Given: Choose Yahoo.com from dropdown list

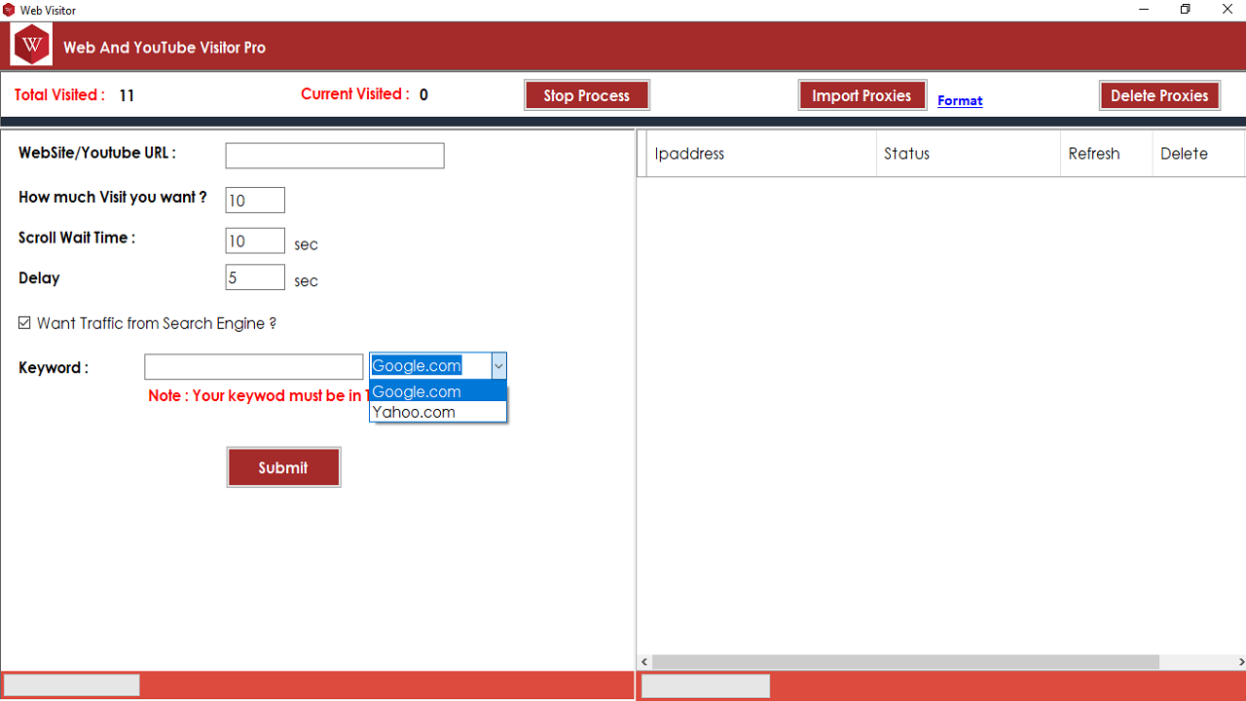Looking at the screenshot, I should 438,412.
